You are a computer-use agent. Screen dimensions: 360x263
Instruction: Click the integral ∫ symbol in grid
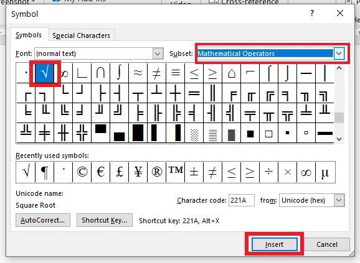(x=119, y=73)
